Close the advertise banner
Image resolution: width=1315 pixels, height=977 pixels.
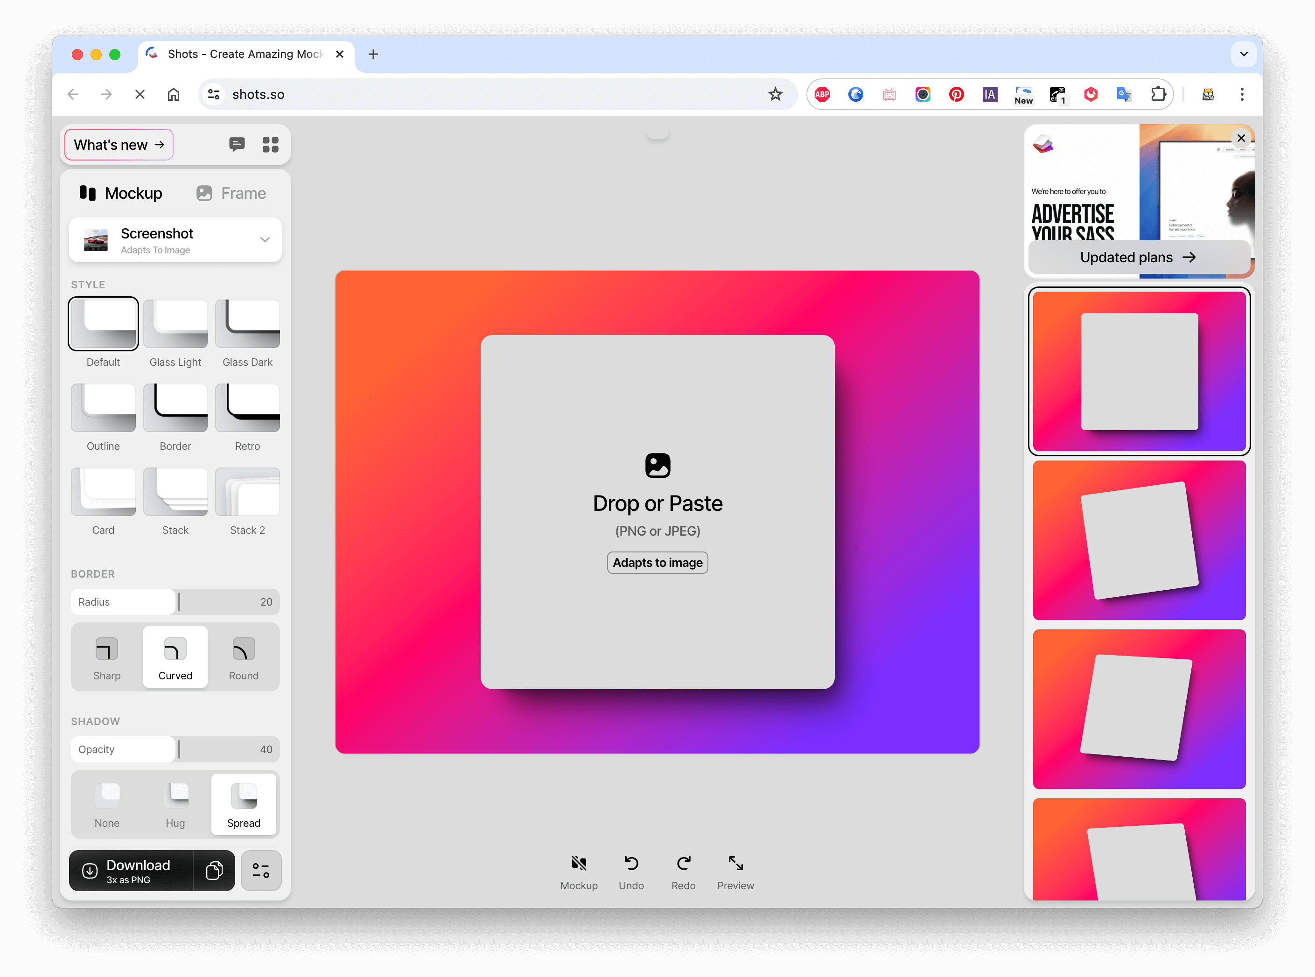coord(1241,139)
